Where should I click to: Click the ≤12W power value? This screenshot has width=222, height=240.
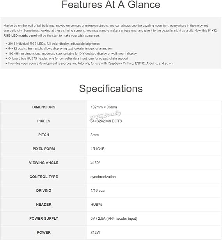click(95, 233)
